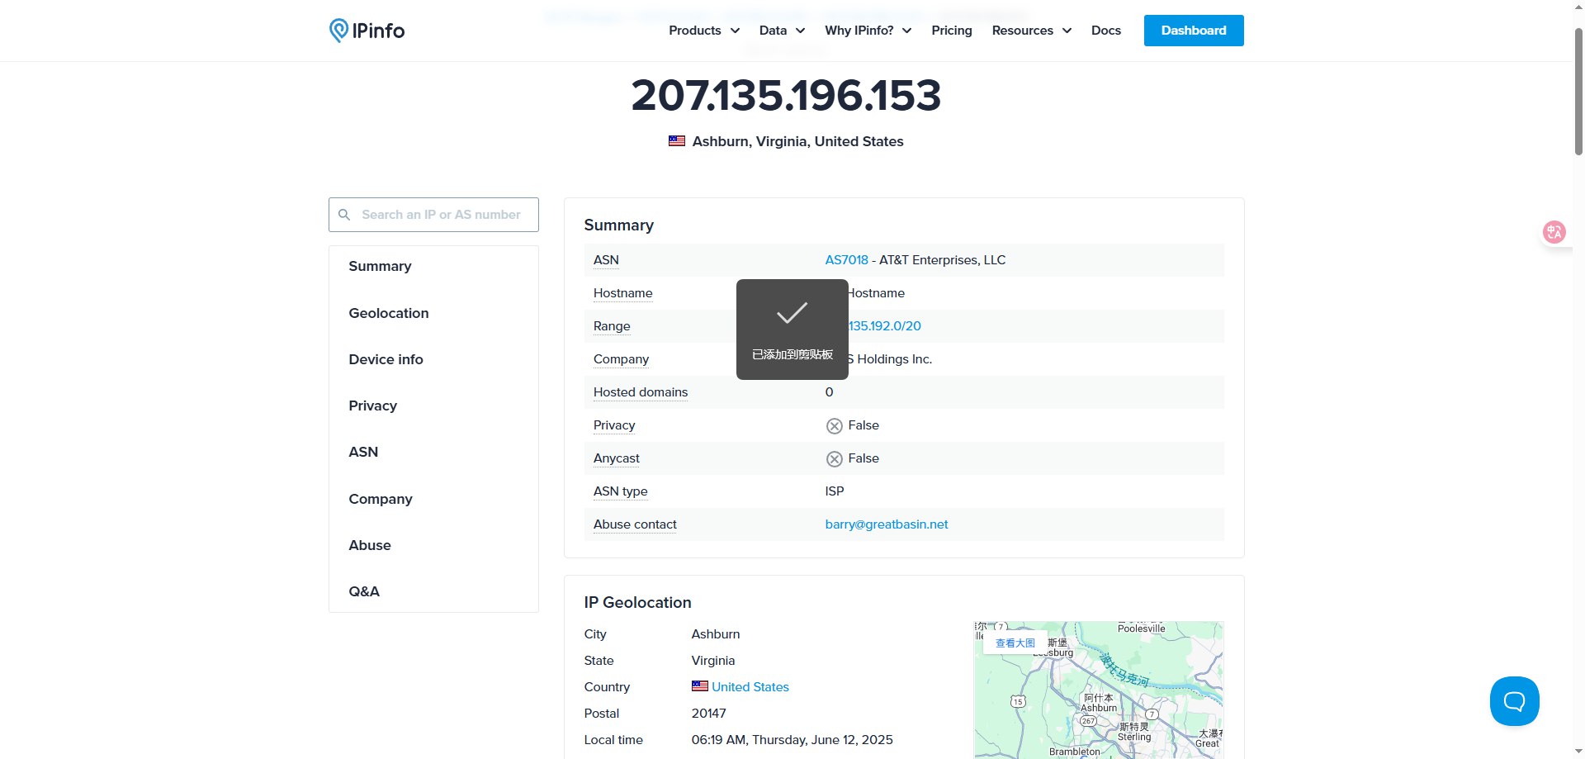The height and width of the screenshot is (759, 1585).
Task: Select Privacy in the sidebar
Action: (x=372, y=406)
